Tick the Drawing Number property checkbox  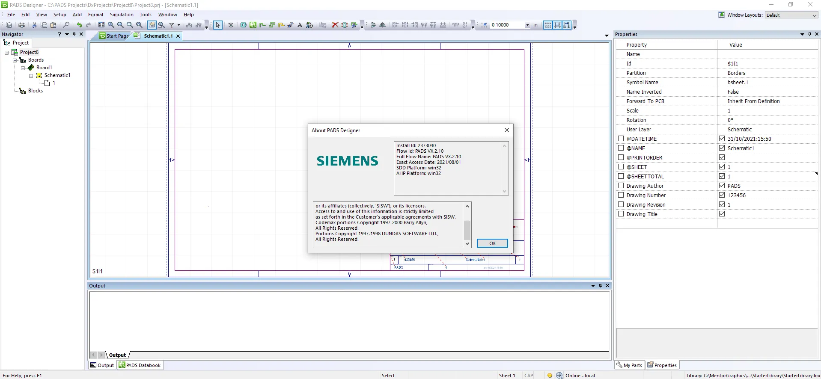click(621, 195)
